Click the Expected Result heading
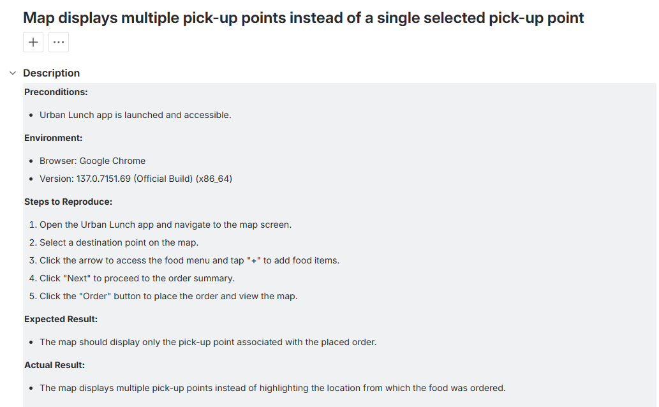 61,319
